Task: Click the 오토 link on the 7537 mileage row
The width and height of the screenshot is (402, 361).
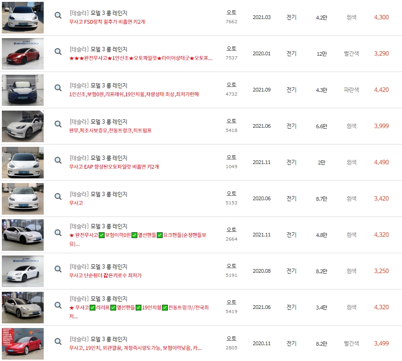Action: point(231,48)
